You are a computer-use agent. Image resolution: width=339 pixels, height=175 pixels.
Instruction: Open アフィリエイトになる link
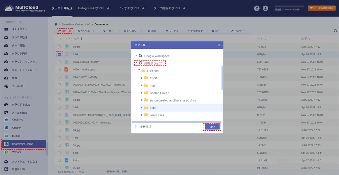[24, 162]
